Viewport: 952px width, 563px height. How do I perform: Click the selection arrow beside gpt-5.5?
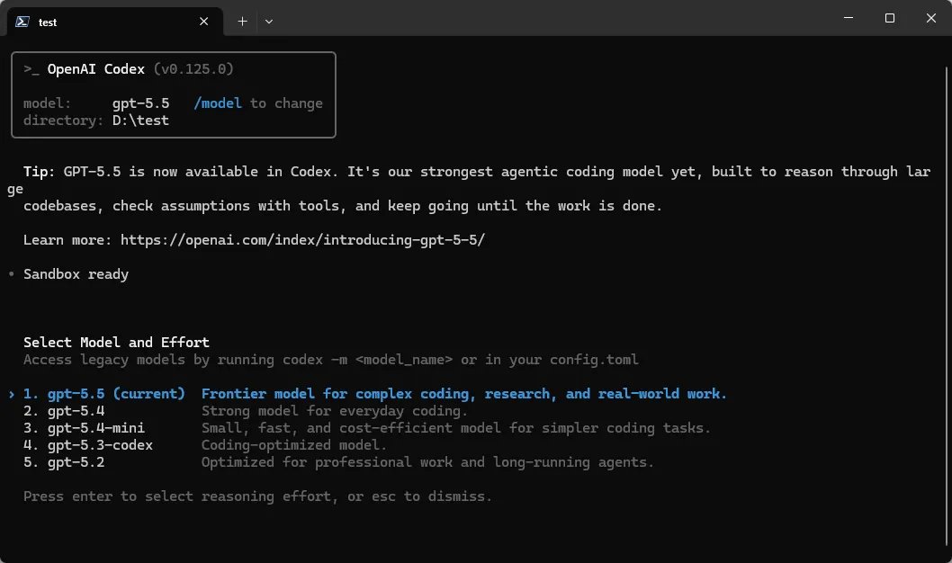(x=12, y=394)
